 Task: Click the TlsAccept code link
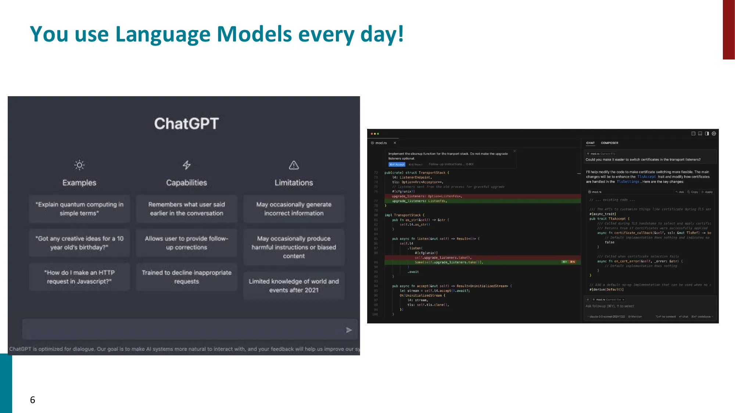tap(646, 177)
